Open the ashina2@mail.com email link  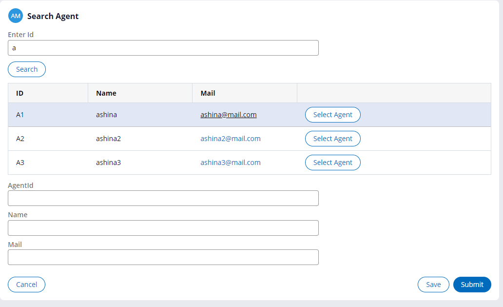(x=230, y=138)
